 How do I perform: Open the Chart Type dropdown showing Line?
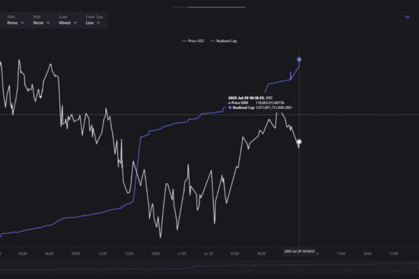tap(93, 22)
